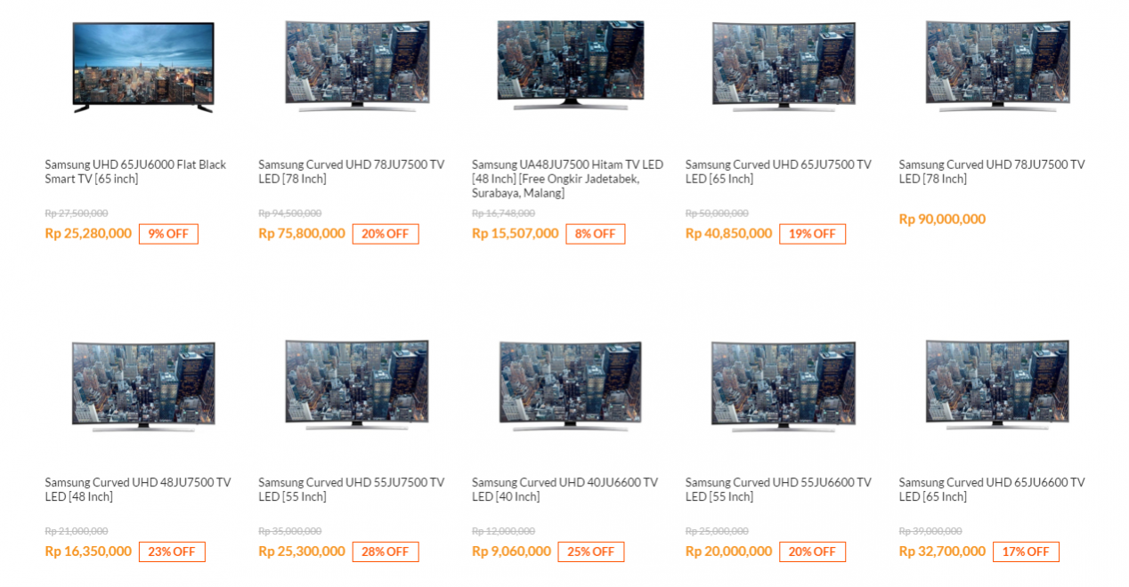The image size is (1129, 587).
Task: Click Samsung Curved UHD 55JU6600 TV LED title
Action: click(x=778, y=489)
